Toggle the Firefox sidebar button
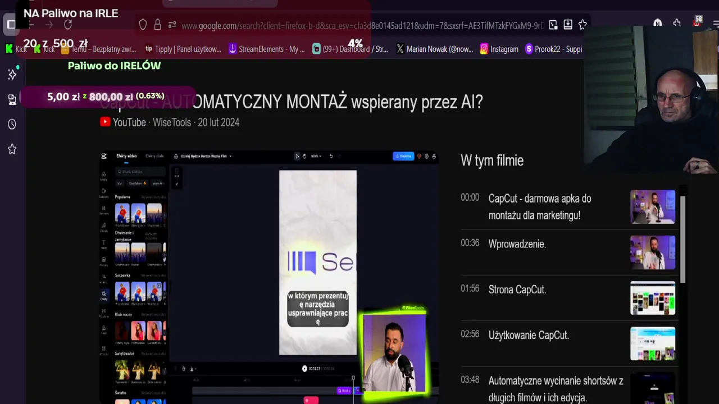This screenshot has height=404, width=719. coord(11,25)
